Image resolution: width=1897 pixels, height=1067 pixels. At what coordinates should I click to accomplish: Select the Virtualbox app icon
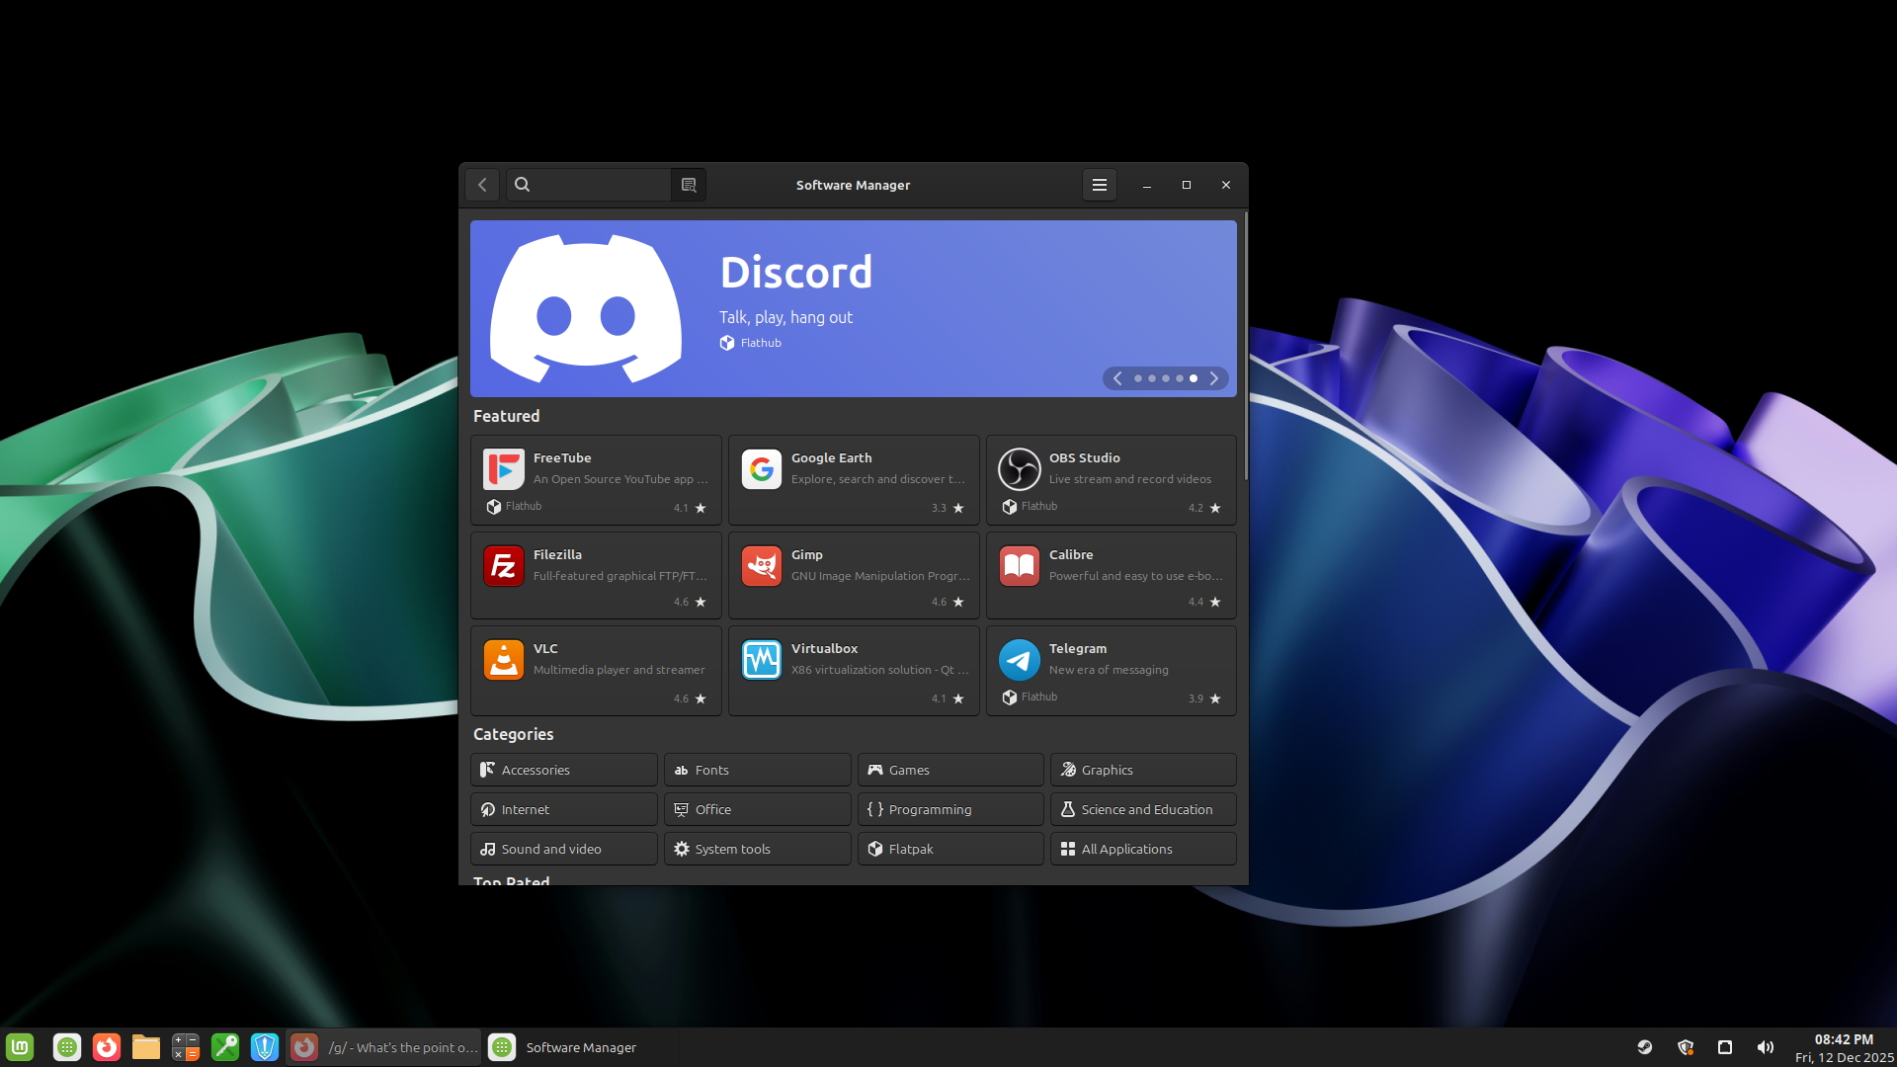(761, 660)
